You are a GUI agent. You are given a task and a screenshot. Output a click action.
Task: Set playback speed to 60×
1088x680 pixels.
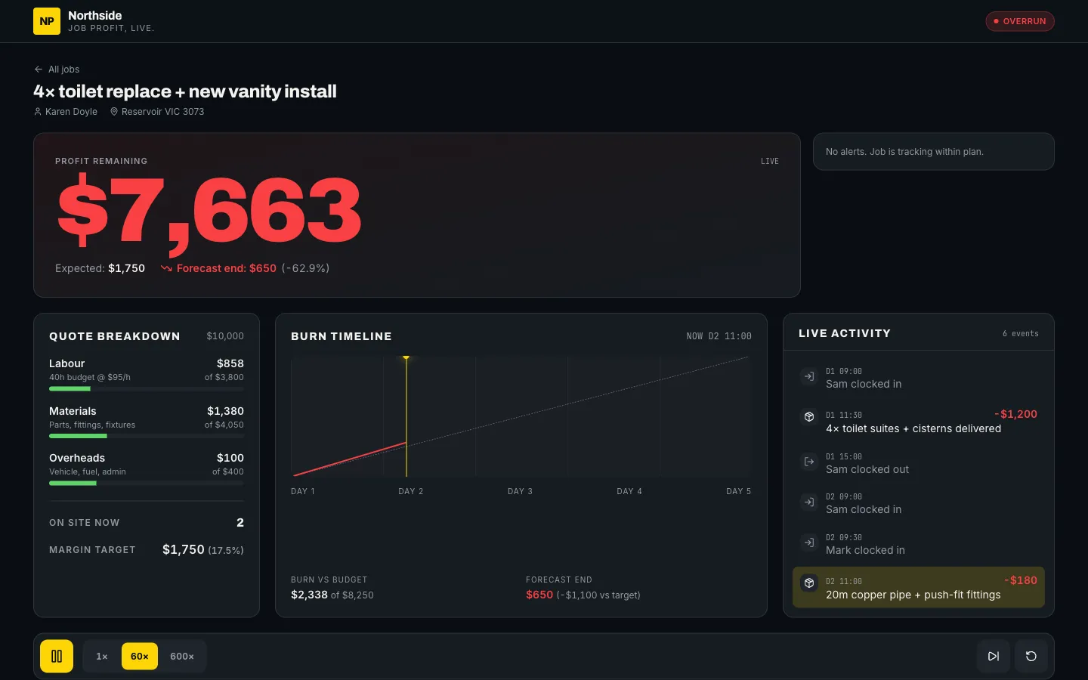click(x=140, y=656)
